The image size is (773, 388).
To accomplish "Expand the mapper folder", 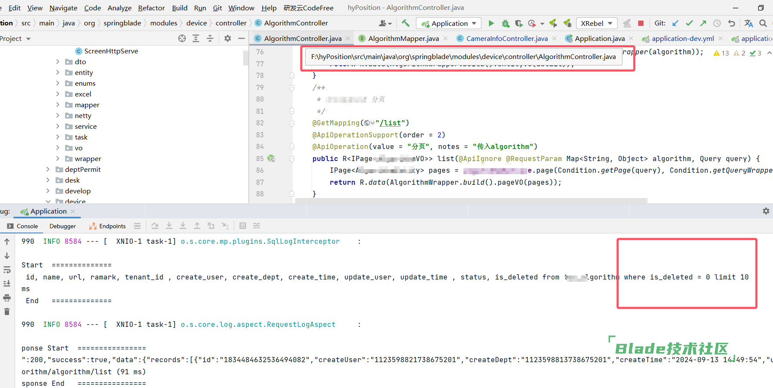I will 58,105.
